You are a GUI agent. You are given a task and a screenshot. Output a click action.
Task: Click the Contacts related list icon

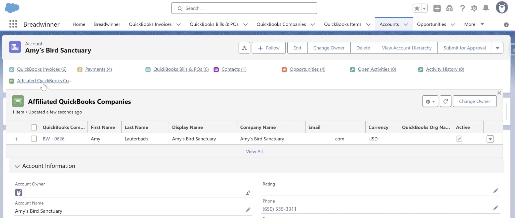pos(216,69)
